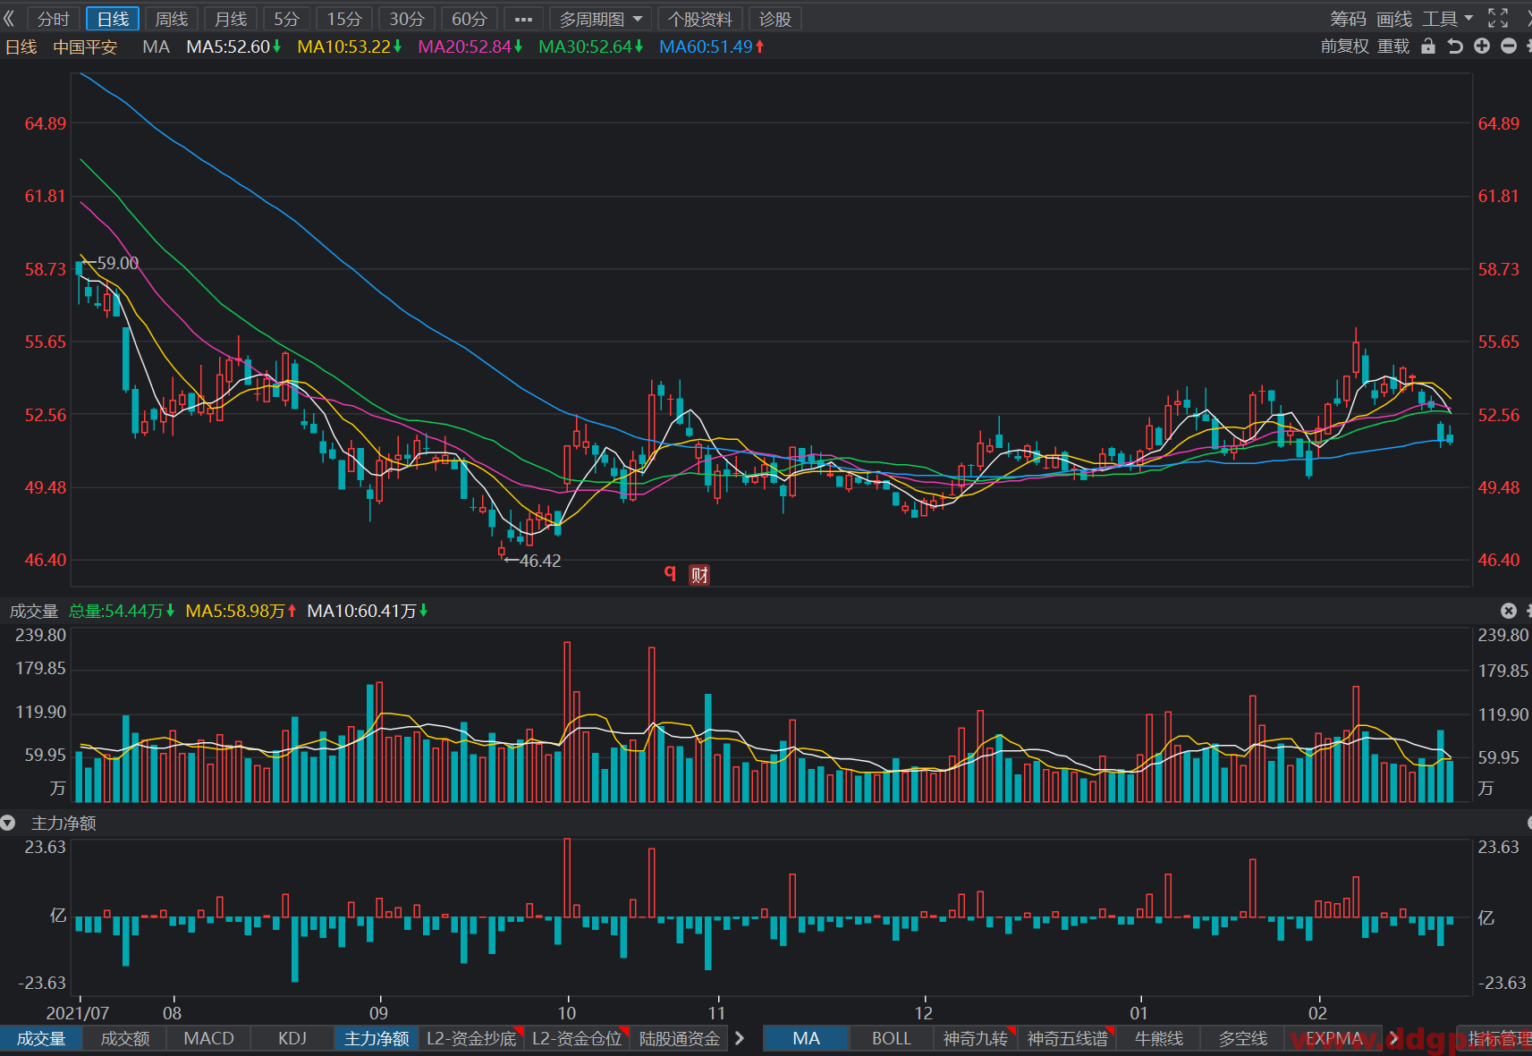Screen dimensions: 1532x1056
Task: Click volume MA5:58.98万 label
Action: (x=241, y=611)
